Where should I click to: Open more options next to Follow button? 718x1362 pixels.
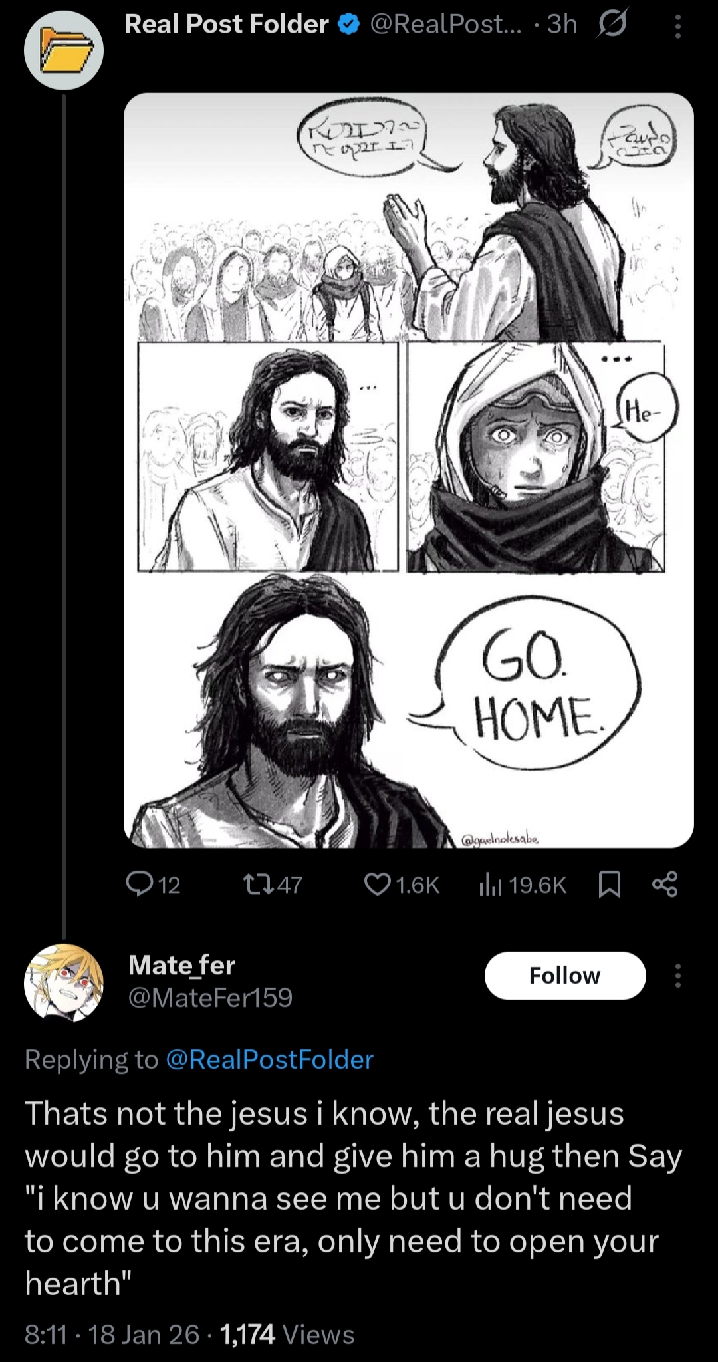pos(677,976)
